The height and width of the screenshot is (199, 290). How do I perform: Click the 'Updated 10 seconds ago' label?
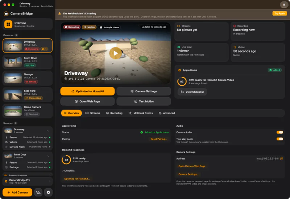tap(154, 27)
